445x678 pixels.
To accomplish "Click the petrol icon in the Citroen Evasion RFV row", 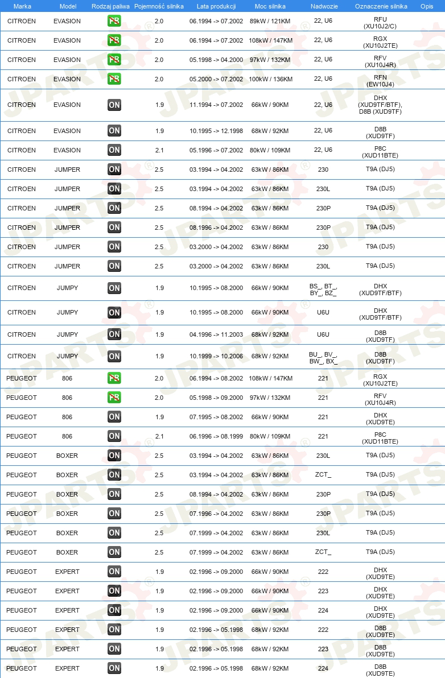I will [114, 60].
